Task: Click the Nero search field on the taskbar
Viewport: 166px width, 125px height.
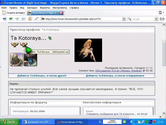Action: [x=112, y=122]
